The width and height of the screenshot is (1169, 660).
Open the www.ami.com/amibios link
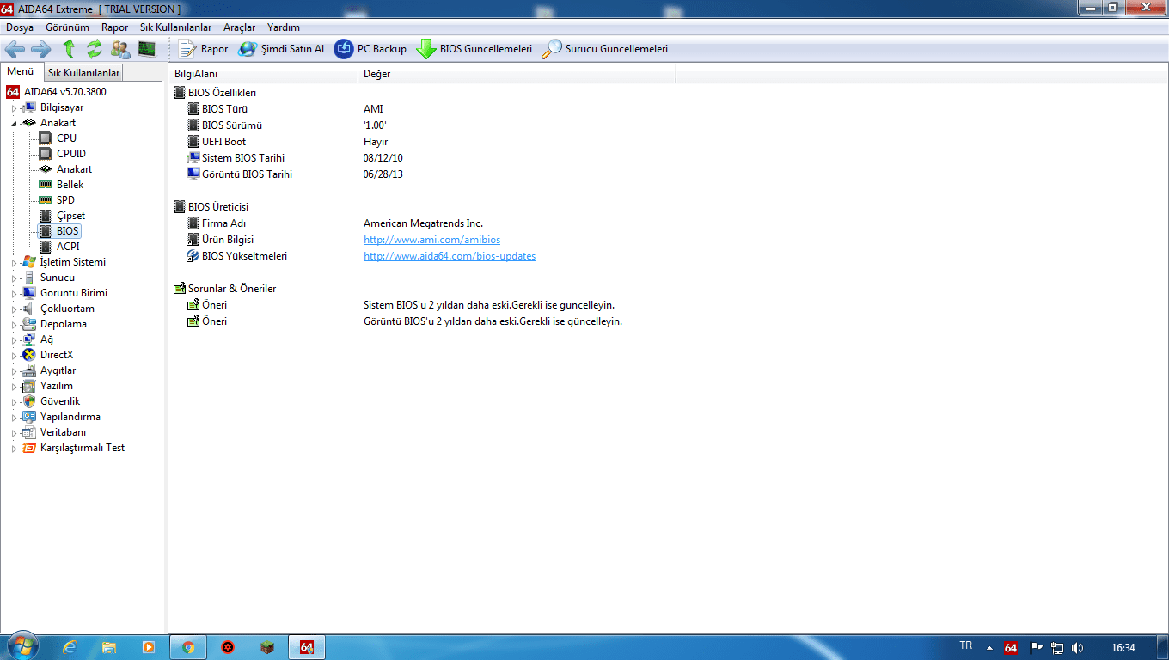[x=431, y=240]
